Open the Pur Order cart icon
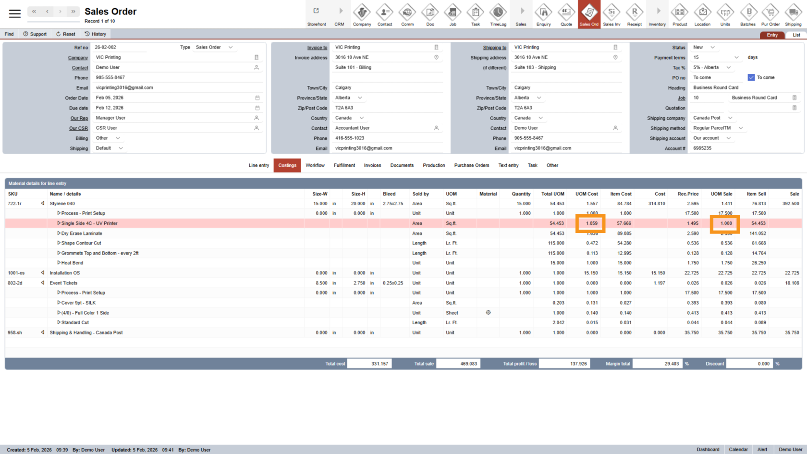This screenshot has width=807, height=454. point(770,13)
